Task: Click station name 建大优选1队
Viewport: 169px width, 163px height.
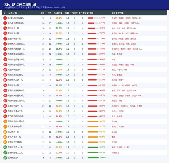Action: 13,158
